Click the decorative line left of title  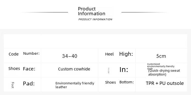coord(45,12)
